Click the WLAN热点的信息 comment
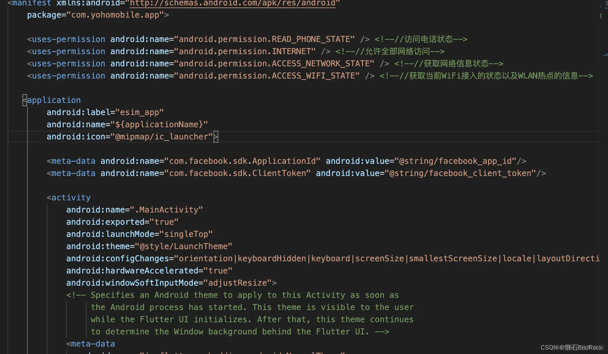 pyautogui.click(x=548, y=76)
